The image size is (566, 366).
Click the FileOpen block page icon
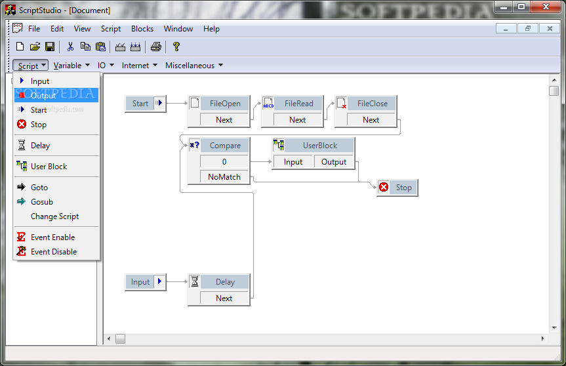click(195, 103)
